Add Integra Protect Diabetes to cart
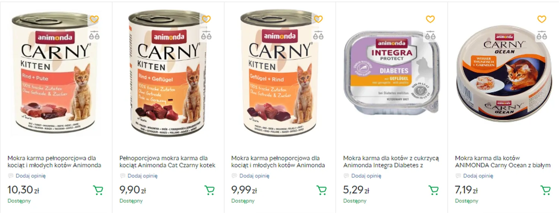 click(433, 190)
